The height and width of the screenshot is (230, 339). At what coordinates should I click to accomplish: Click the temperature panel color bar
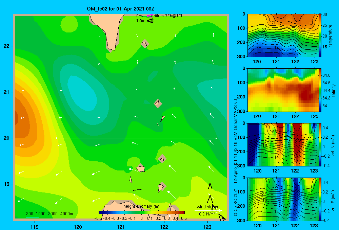point(320,35)
